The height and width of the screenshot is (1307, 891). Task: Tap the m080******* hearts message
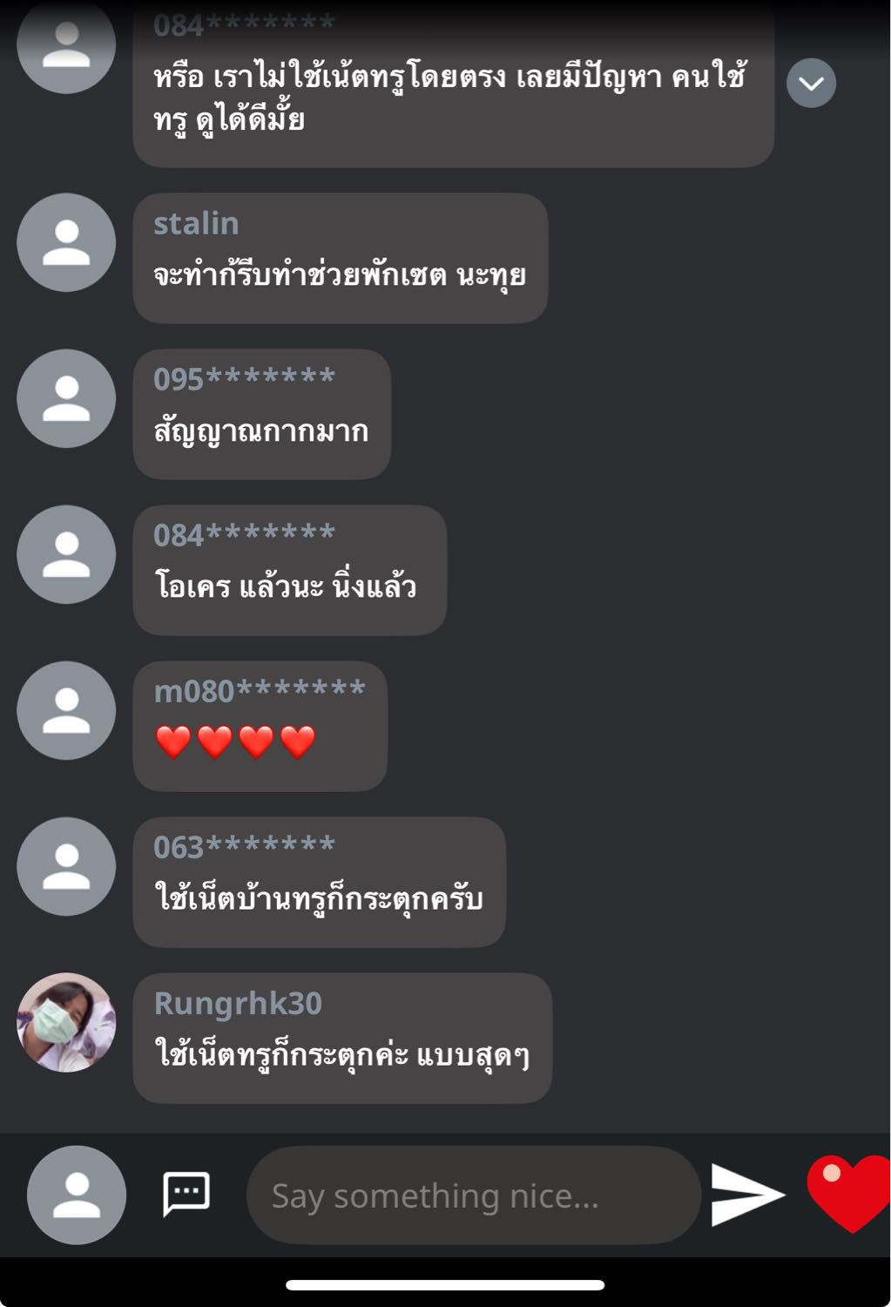tap(260, 726)
